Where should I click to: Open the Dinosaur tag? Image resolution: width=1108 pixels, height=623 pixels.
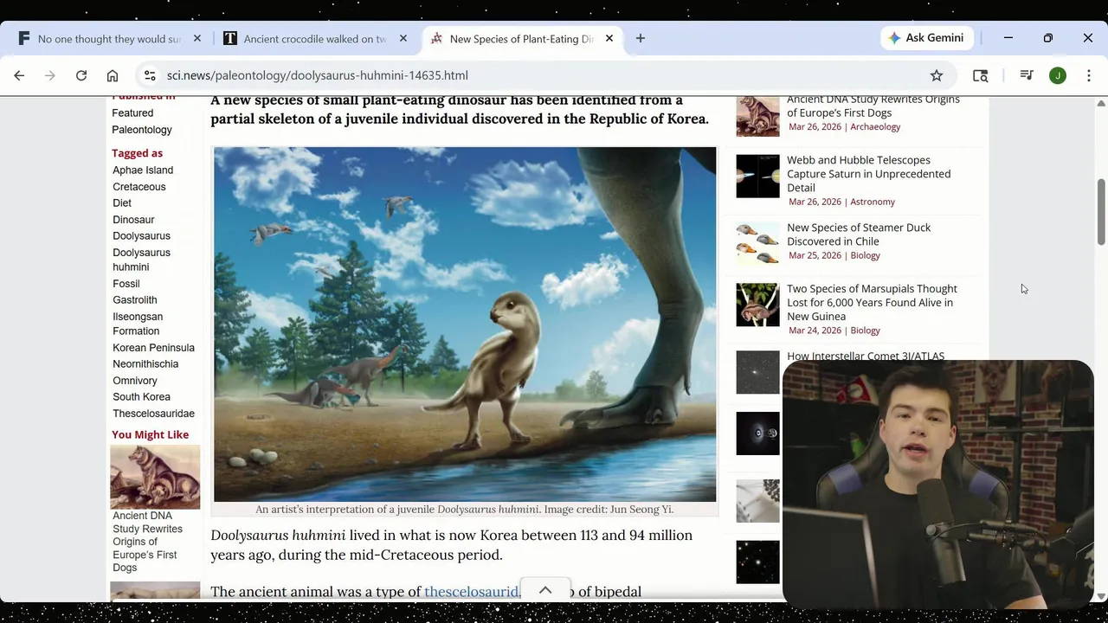[133, 220]
